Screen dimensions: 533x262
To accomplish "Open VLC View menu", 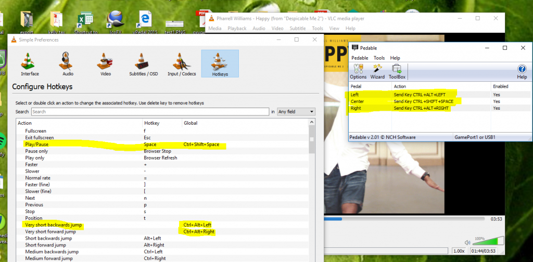I will coord(334,29).
